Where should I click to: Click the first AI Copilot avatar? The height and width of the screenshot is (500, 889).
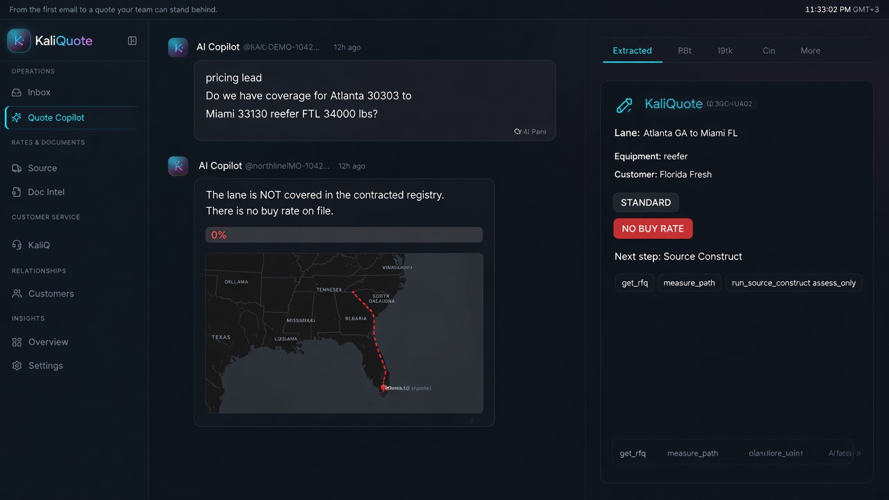coord(178,47)
